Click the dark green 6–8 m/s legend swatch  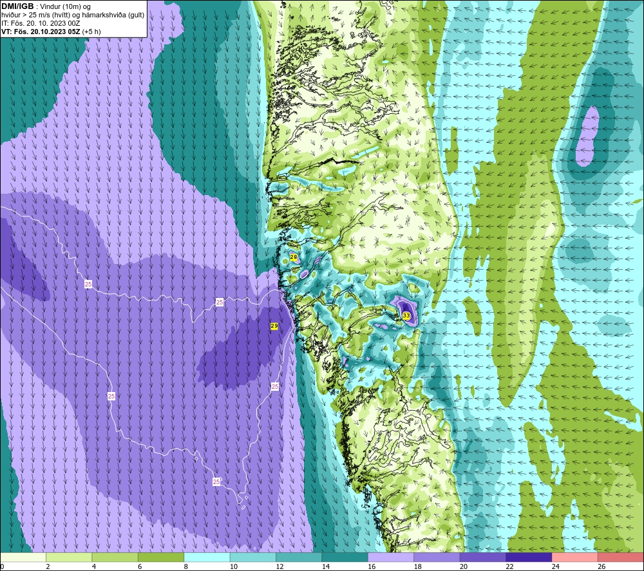coord(161,557)
